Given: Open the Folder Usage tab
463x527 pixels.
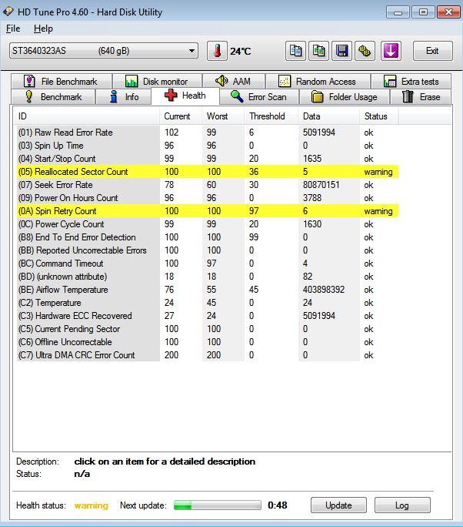Looking at the screenshot, I should [345, 97].
